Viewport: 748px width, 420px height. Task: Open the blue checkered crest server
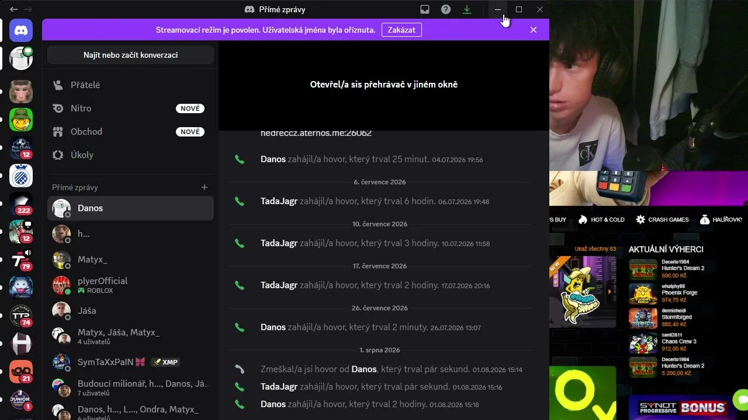click(21, 176)
